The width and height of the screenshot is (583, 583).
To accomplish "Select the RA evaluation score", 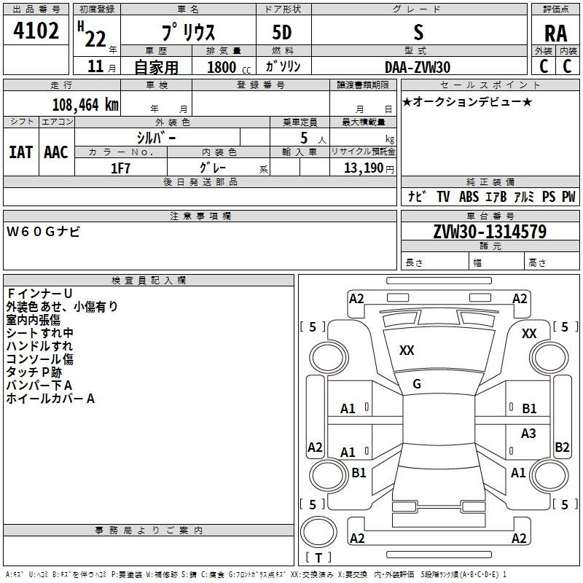I will pyautogui.click(x=555, y=34).
